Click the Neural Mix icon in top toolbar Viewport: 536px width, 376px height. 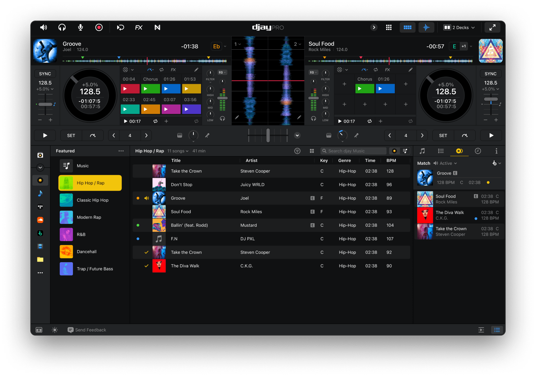click(157, 28)
